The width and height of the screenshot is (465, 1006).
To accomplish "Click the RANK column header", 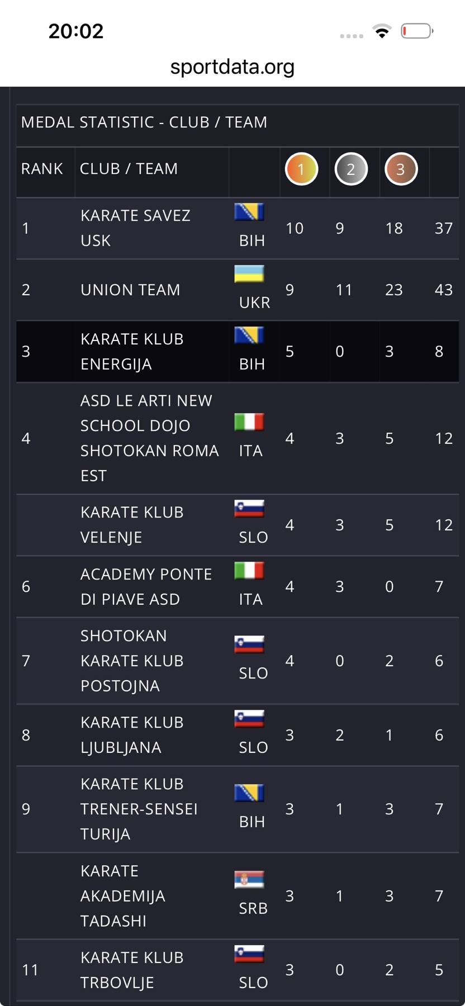I will coord(42,169).
